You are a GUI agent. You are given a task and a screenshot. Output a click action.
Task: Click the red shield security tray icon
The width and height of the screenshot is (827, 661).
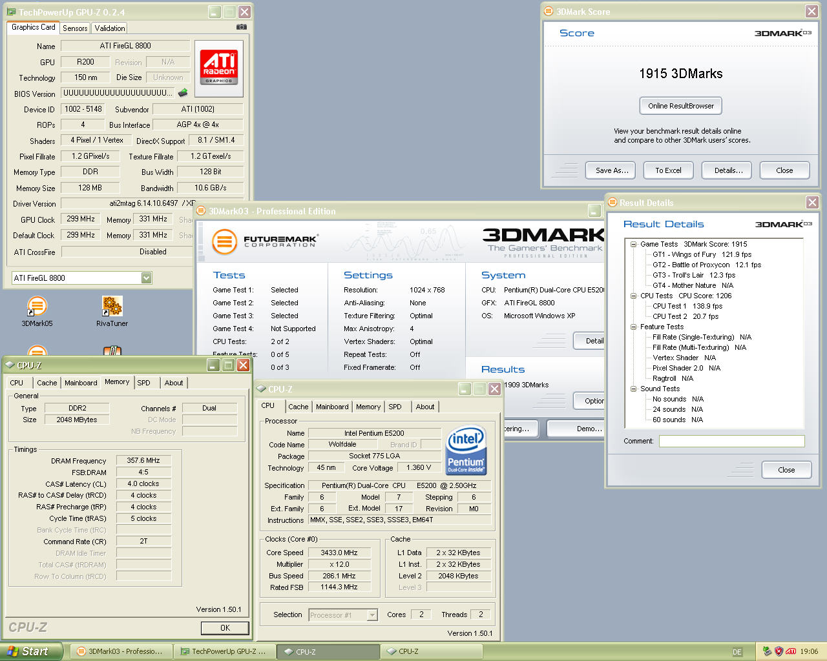click(x=779, y=651)
